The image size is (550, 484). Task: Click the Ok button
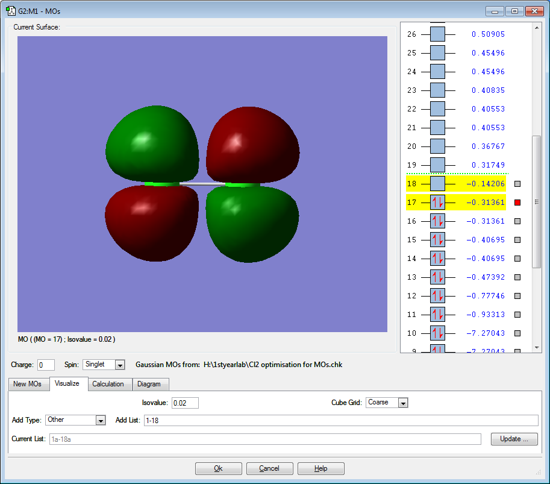tap(218, 468)
